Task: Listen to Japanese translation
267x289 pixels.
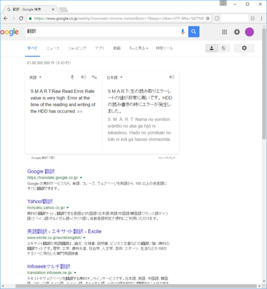Action: click(x=171, y=77)
